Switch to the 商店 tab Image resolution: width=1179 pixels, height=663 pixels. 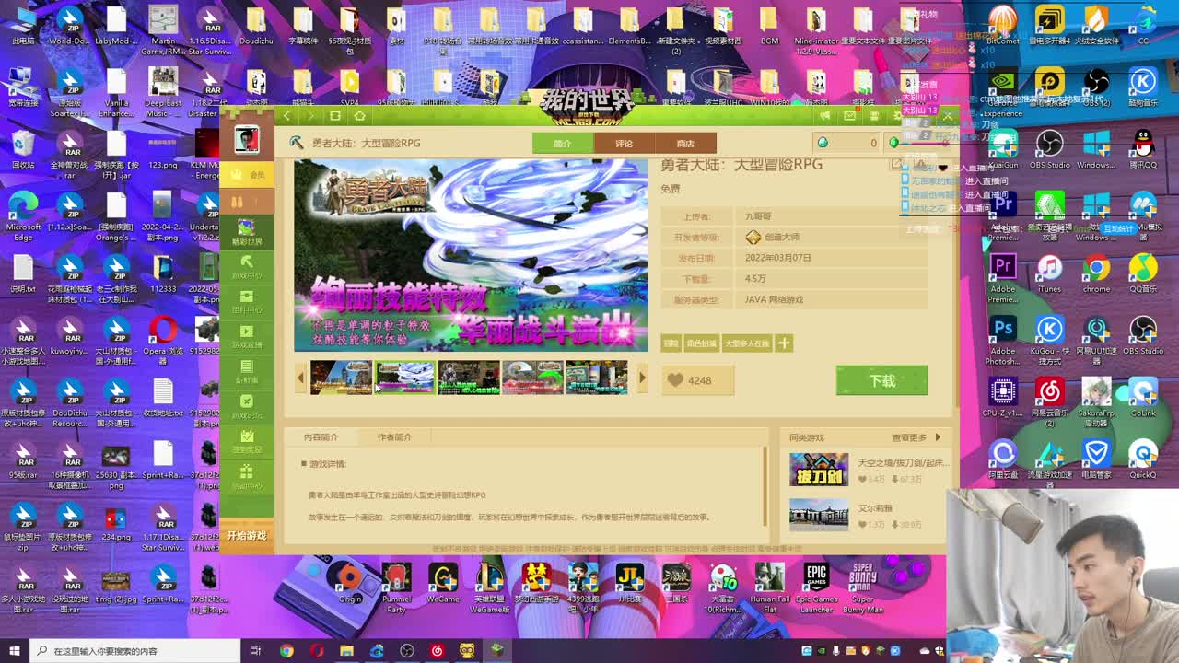click(685, 144)
